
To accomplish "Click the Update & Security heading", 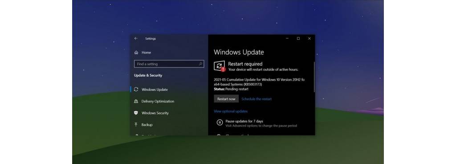I will tap(148, 75).
